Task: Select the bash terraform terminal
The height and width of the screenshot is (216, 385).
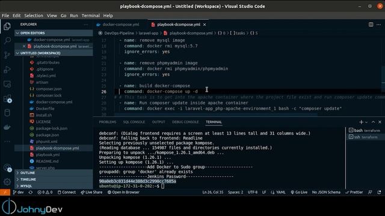Action: [x=365, y=131]
